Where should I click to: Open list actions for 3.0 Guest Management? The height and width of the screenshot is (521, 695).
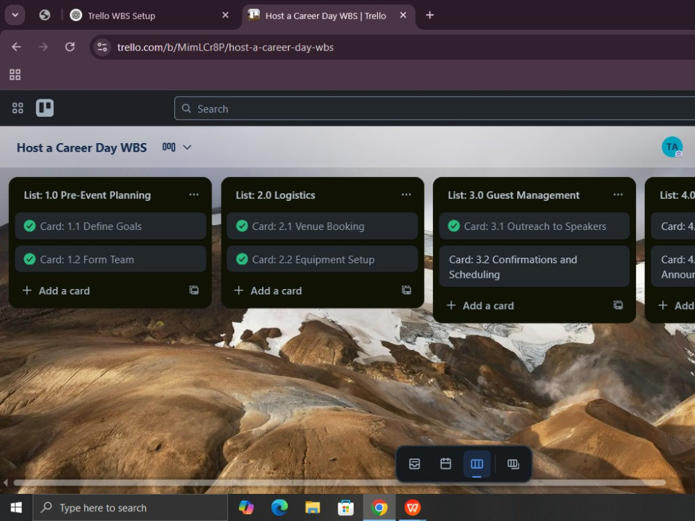(618, 195)
